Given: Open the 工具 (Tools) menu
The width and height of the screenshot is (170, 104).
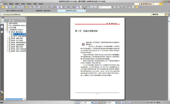Looking at the screenshot, I should pos(35,4).
